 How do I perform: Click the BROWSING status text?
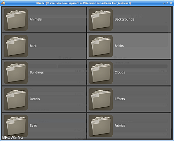point(13,137)
